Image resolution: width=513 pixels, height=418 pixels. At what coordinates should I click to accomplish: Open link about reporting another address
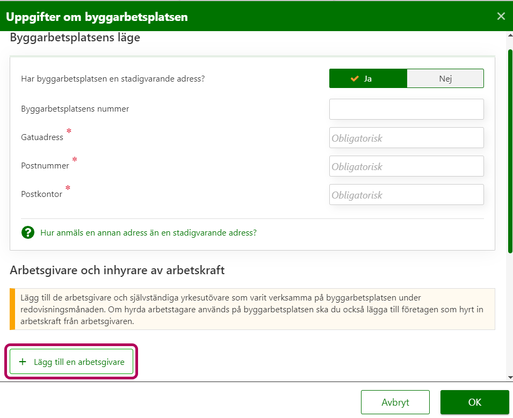(148, 233)
